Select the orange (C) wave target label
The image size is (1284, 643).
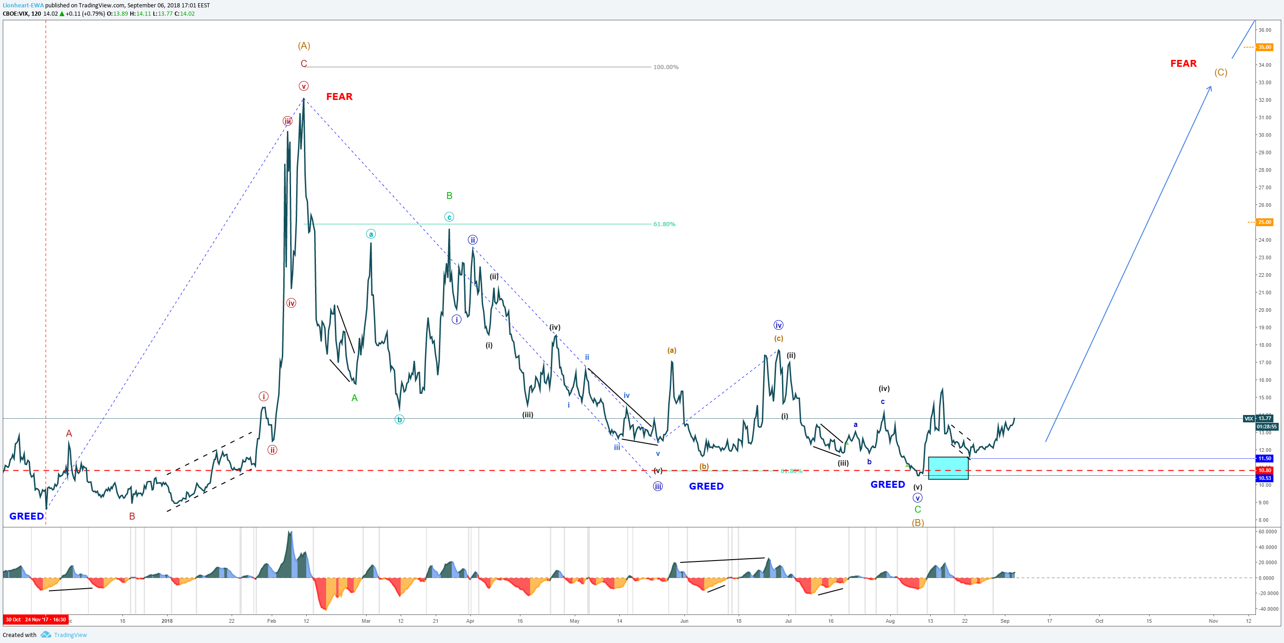[x=1221, y=72]
